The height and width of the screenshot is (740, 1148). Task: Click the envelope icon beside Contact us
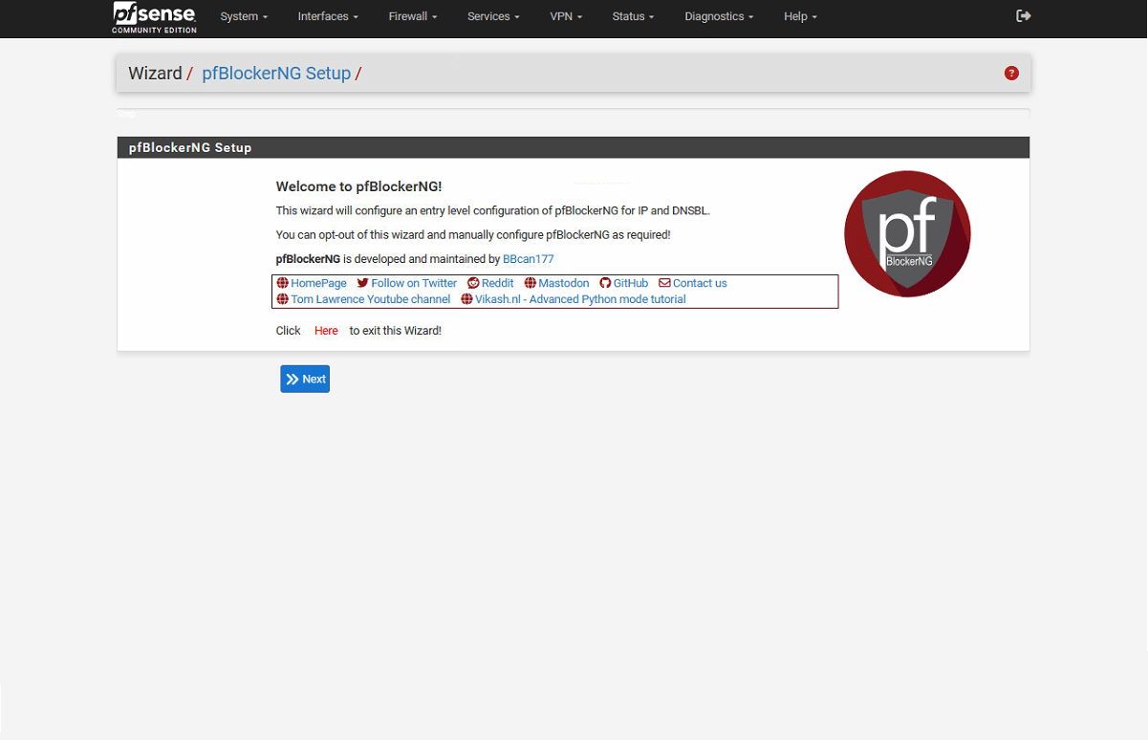(664, 283)
